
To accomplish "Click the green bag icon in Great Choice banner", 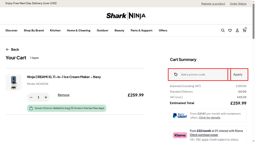I will (x=31, y=108).
